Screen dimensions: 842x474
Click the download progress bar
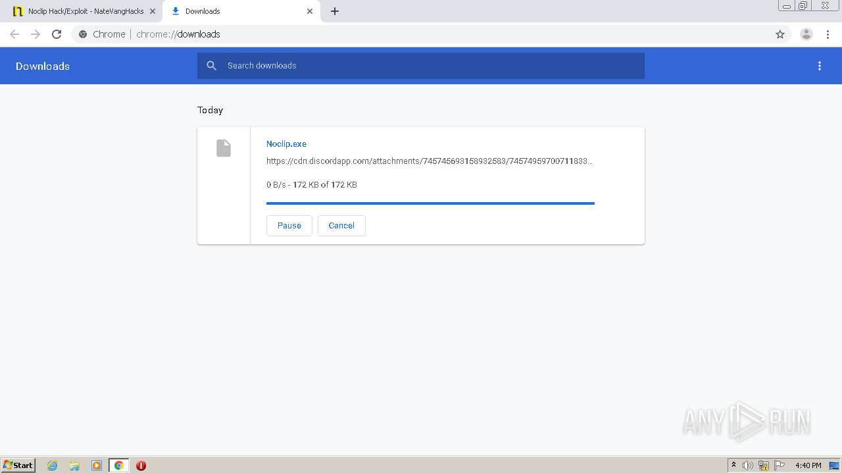pos(430,203)
